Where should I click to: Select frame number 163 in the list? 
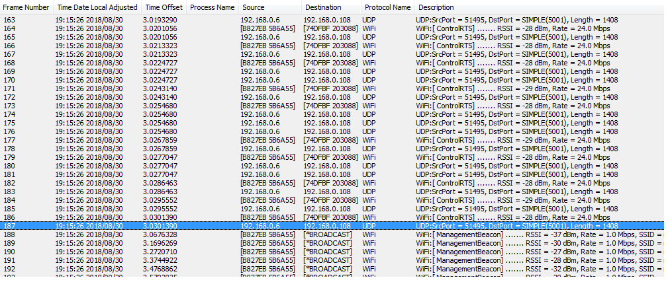10,20
